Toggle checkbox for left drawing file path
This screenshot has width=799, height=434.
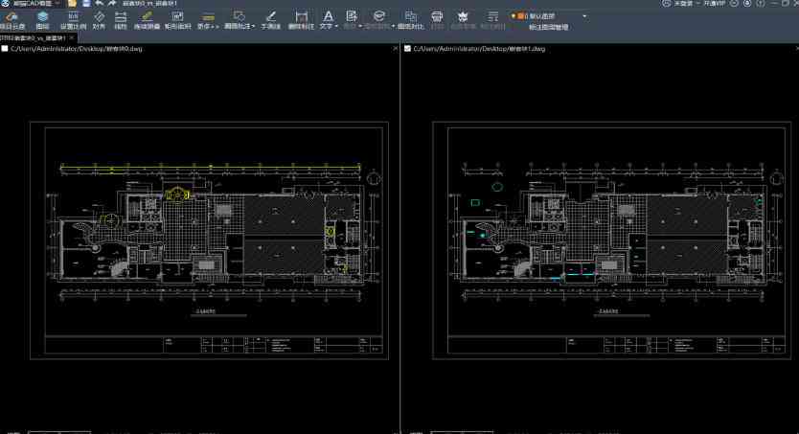coord(6,48)
